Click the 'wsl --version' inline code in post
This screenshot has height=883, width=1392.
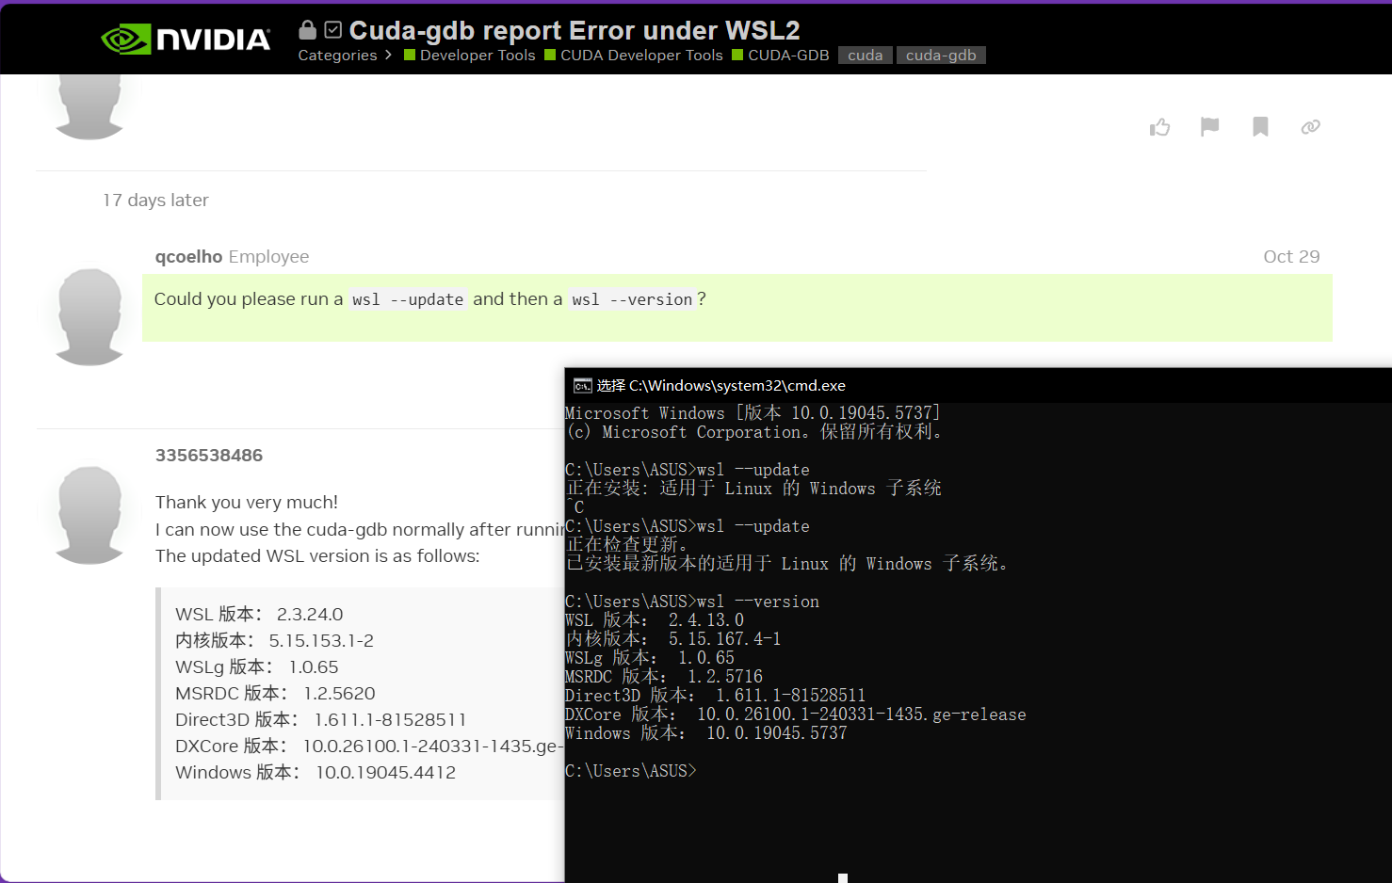(x=632, y=299)
